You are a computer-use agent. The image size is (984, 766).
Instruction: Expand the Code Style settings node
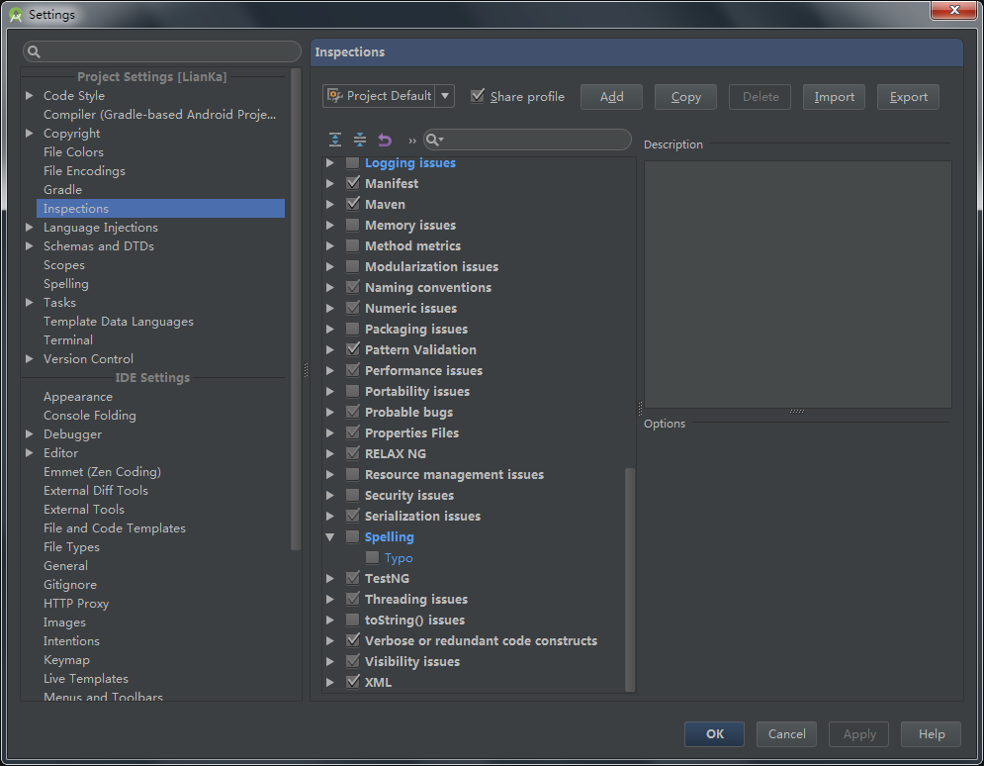pos(30,96)
